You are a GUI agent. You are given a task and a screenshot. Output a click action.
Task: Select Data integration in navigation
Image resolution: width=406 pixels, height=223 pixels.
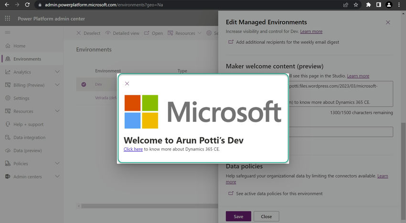pos(29,138)
